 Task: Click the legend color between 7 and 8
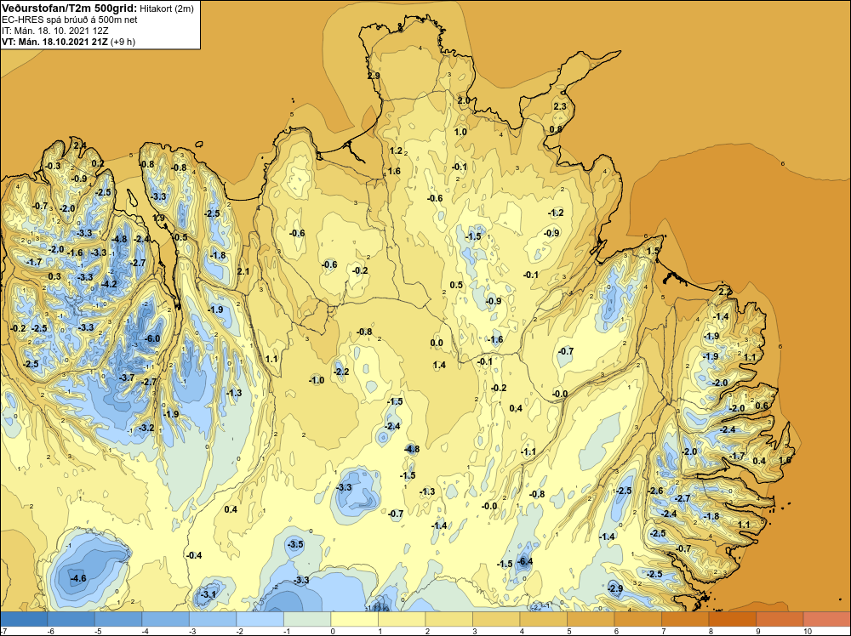(685, 619)
